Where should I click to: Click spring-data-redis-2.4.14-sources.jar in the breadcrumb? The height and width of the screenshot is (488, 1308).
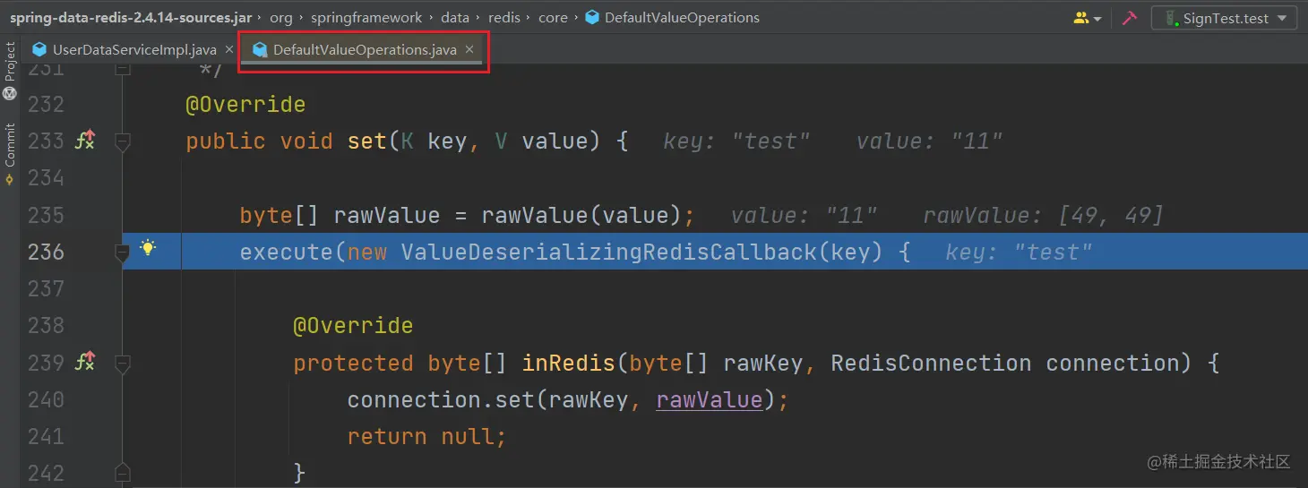pyautogui.click(x=133, y=18)
